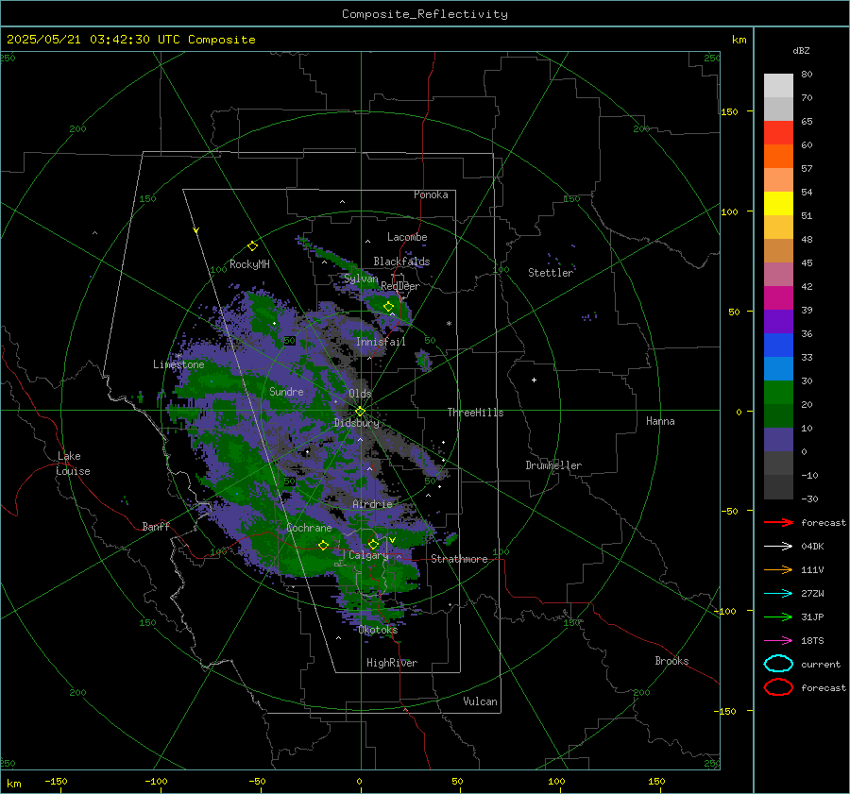The width and height of the screenshot is (850, 794).
Task: Click the ThreeHills city label
Action: tap(475, 413)
